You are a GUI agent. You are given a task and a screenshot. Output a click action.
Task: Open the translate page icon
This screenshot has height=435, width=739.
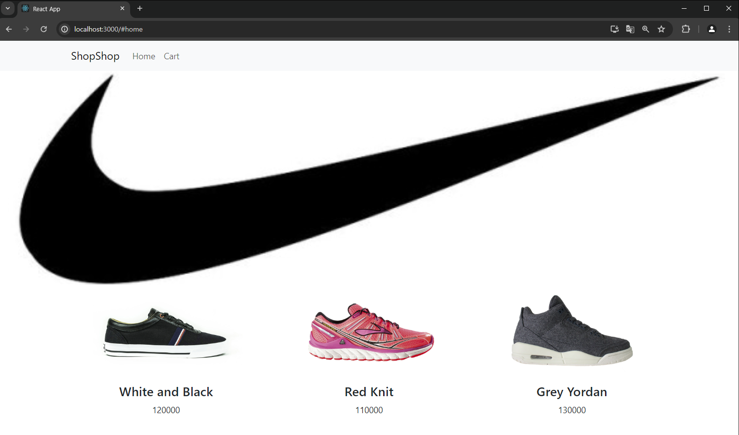630,29
